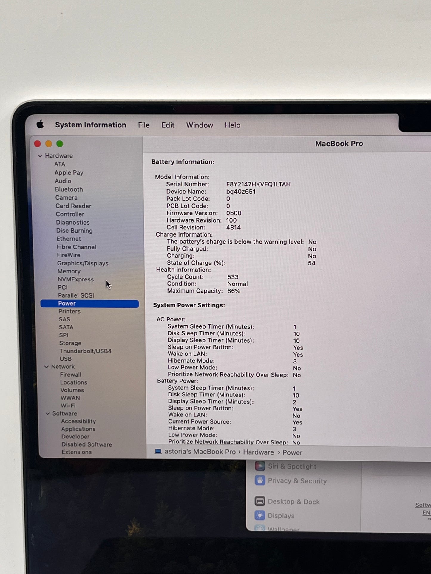Image resolution: width=431 pixels, height=574 pixels.
Task: Select FireWire in the sidebar
Action: [69, 255]
